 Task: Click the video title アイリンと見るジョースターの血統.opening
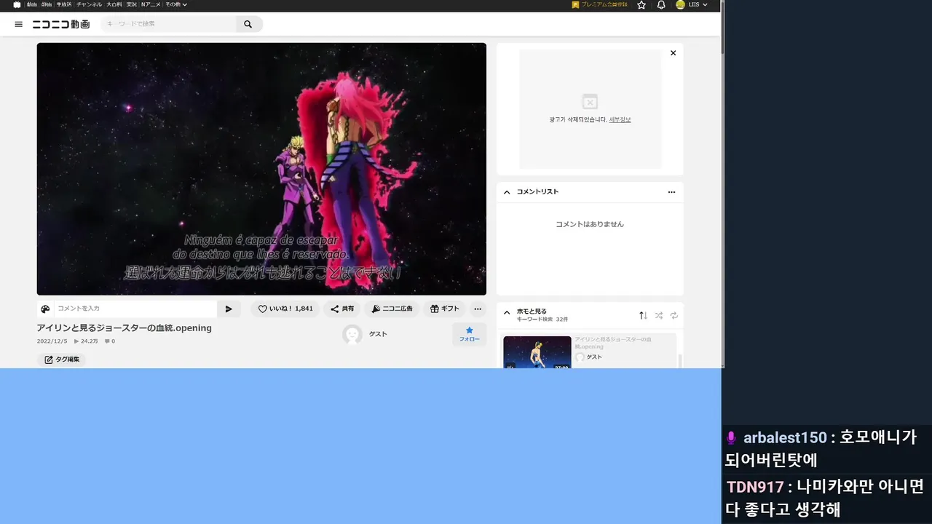[x=125, y=328]
